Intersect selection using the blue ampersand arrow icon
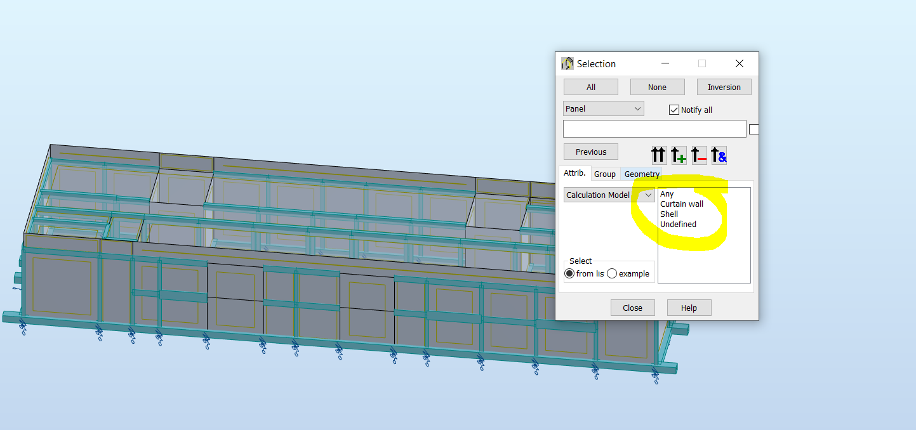This screenshot has width=916, height=430. pos(719,155)
